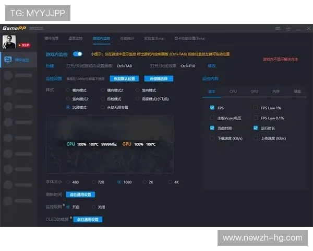Viewport: 313px width, 251px height.
Task: Select the 横向模式2 style radio
Action: click(x=103, y=90)
